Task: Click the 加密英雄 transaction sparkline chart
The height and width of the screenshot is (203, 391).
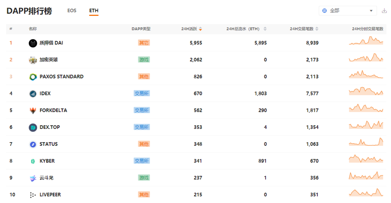Action: 366,58
